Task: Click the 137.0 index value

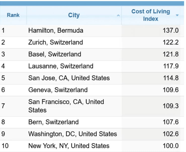Action: (170, 31)
